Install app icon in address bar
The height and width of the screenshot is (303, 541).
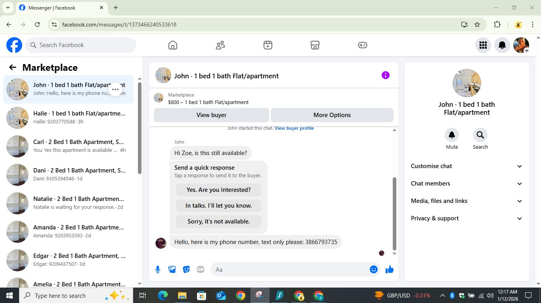click(465, 25)
